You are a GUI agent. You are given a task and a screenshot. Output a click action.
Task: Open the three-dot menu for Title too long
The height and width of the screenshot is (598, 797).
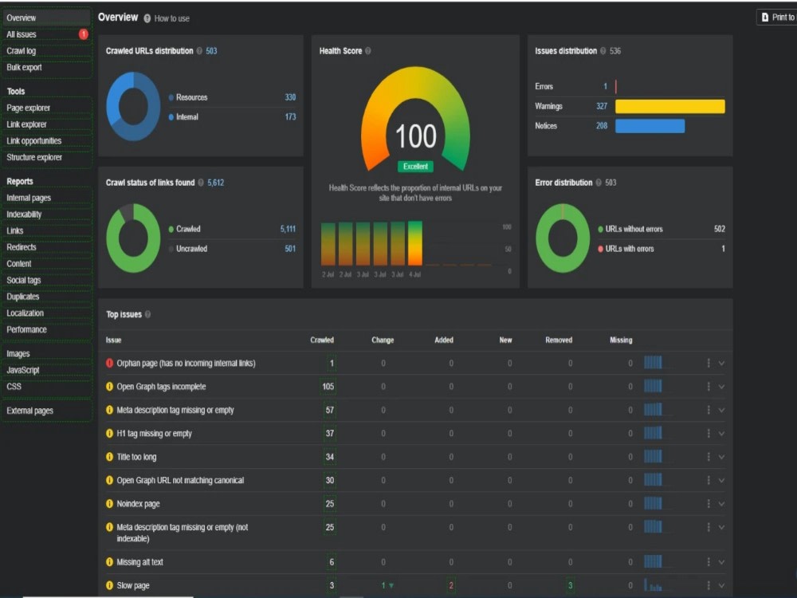pyautogui.click(x=708, y=457)
